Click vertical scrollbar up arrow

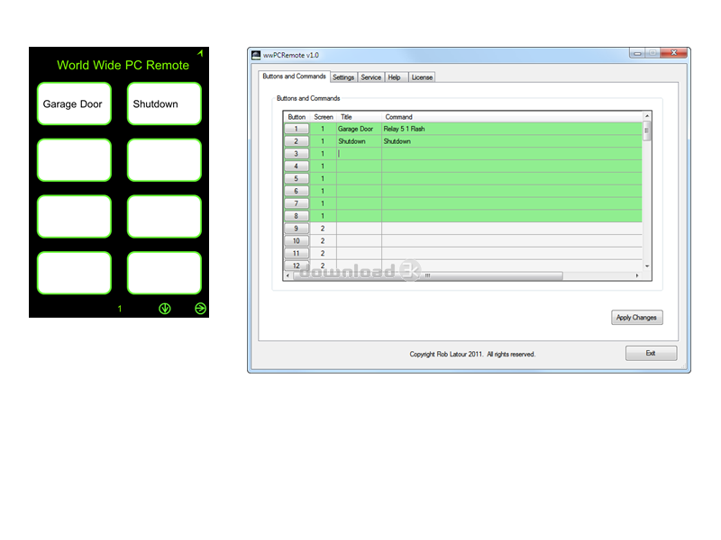pos(647,116)
